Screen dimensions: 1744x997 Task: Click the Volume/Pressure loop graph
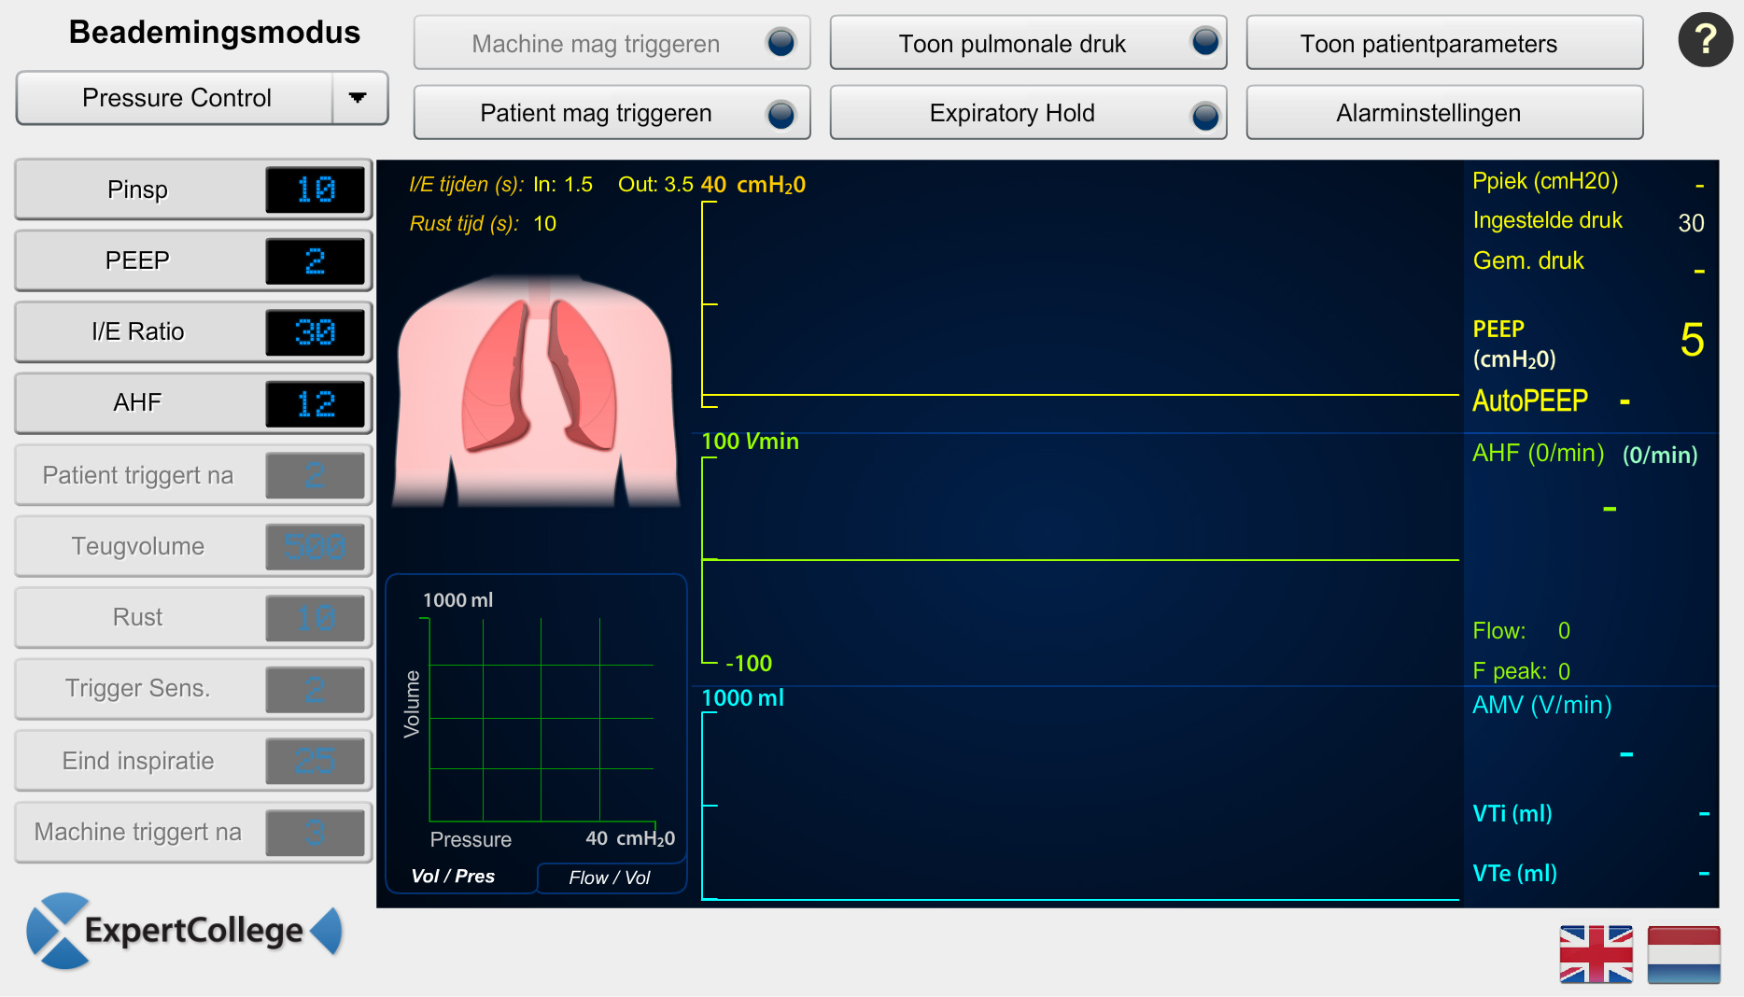[x=541, y=719]
